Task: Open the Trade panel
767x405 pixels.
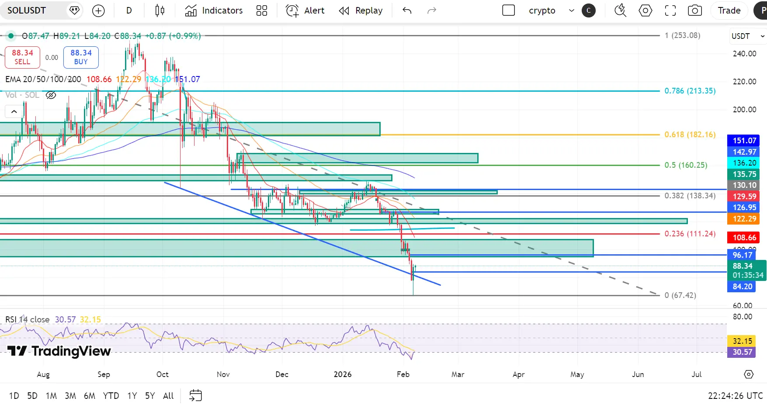Action: click(x=729, y=10)
